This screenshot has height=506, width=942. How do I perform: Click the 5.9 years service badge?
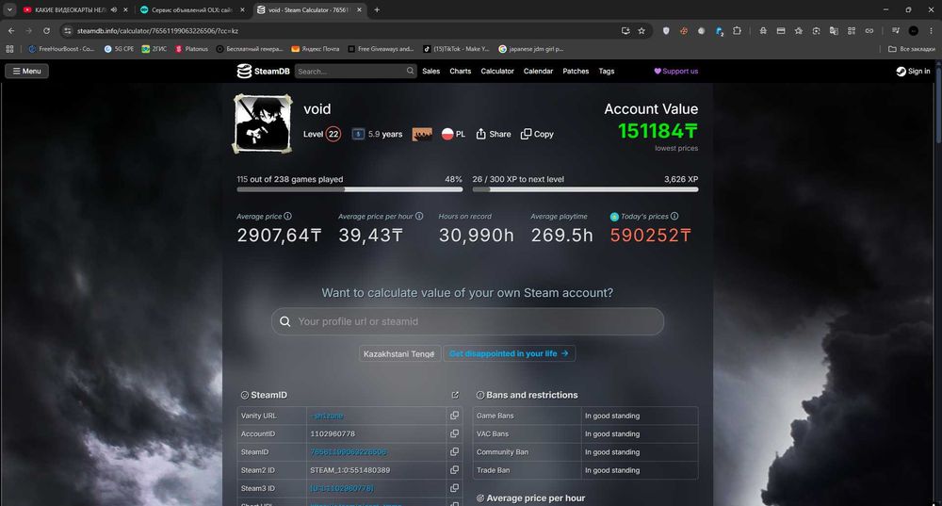click(378, 134)
